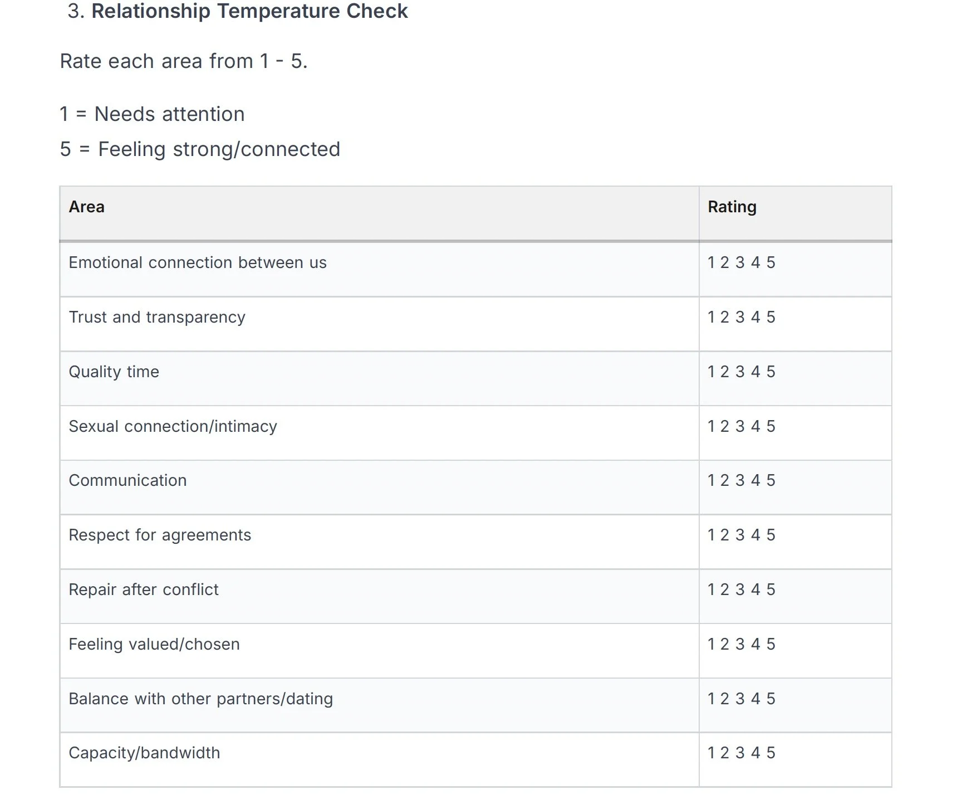Screen dimensions: 962x809
Task: Select the Feeling valued/chosen cell
Action: click(380, 651)
